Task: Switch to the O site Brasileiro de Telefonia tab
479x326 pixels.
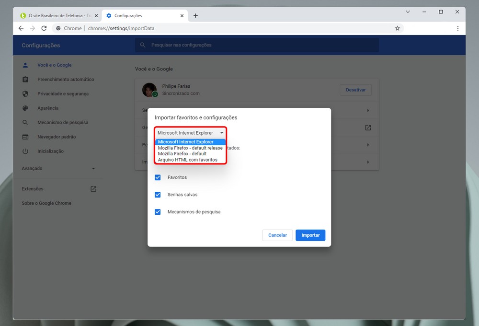Action: [57, 16]
